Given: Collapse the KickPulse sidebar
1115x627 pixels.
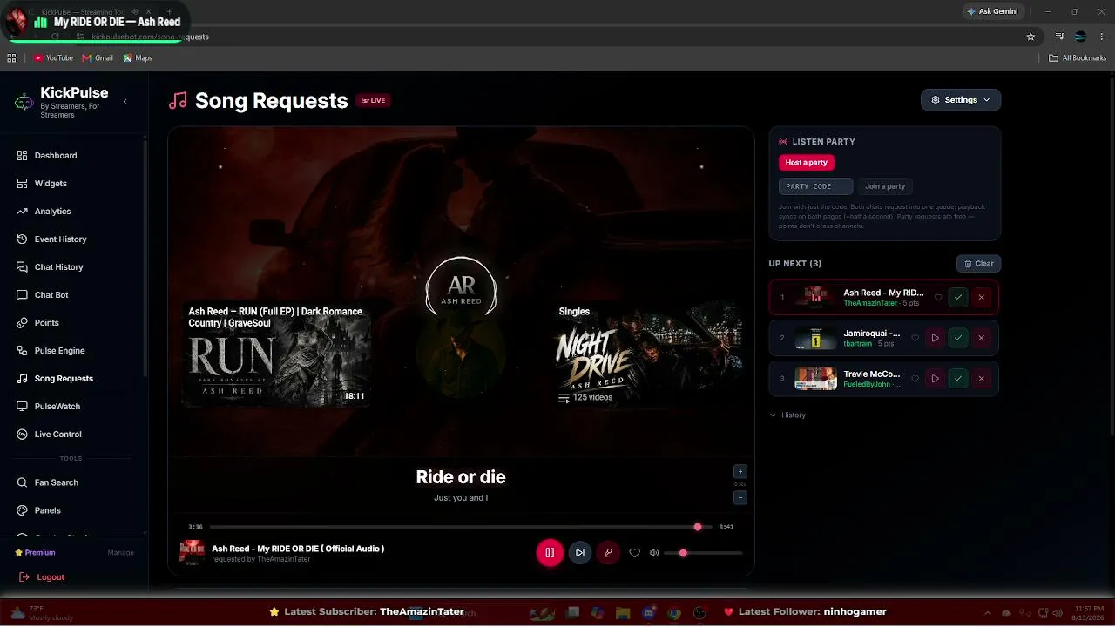Looking at the screenshot, I should pyautogui.click(x=125, y=102).
